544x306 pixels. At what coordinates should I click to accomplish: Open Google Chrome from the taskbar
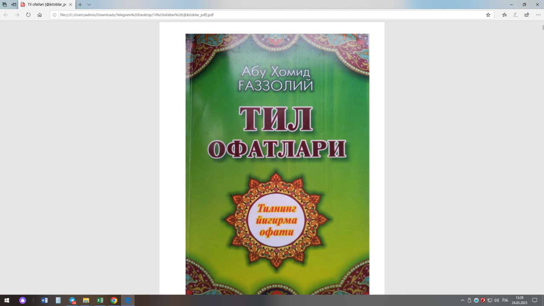[x=114, y=300]
